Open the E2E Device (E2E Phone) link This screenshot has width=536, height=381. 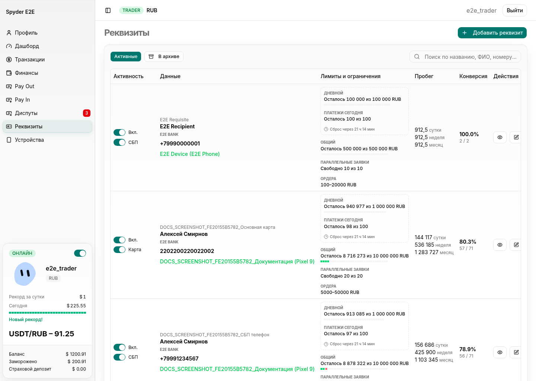pyautogui.click(x=190, y=154)
